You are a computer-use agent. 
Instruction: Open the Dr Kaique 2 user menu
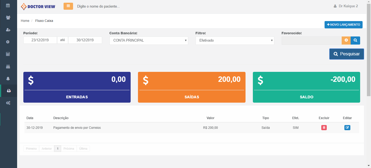click(x=345, y=6)
